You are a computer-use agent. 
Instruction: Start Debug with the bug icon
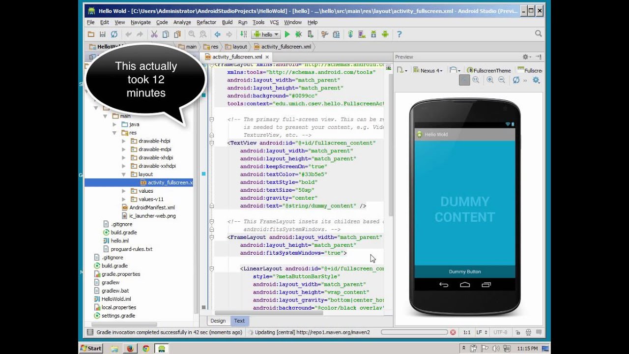[x=299, y=34]
